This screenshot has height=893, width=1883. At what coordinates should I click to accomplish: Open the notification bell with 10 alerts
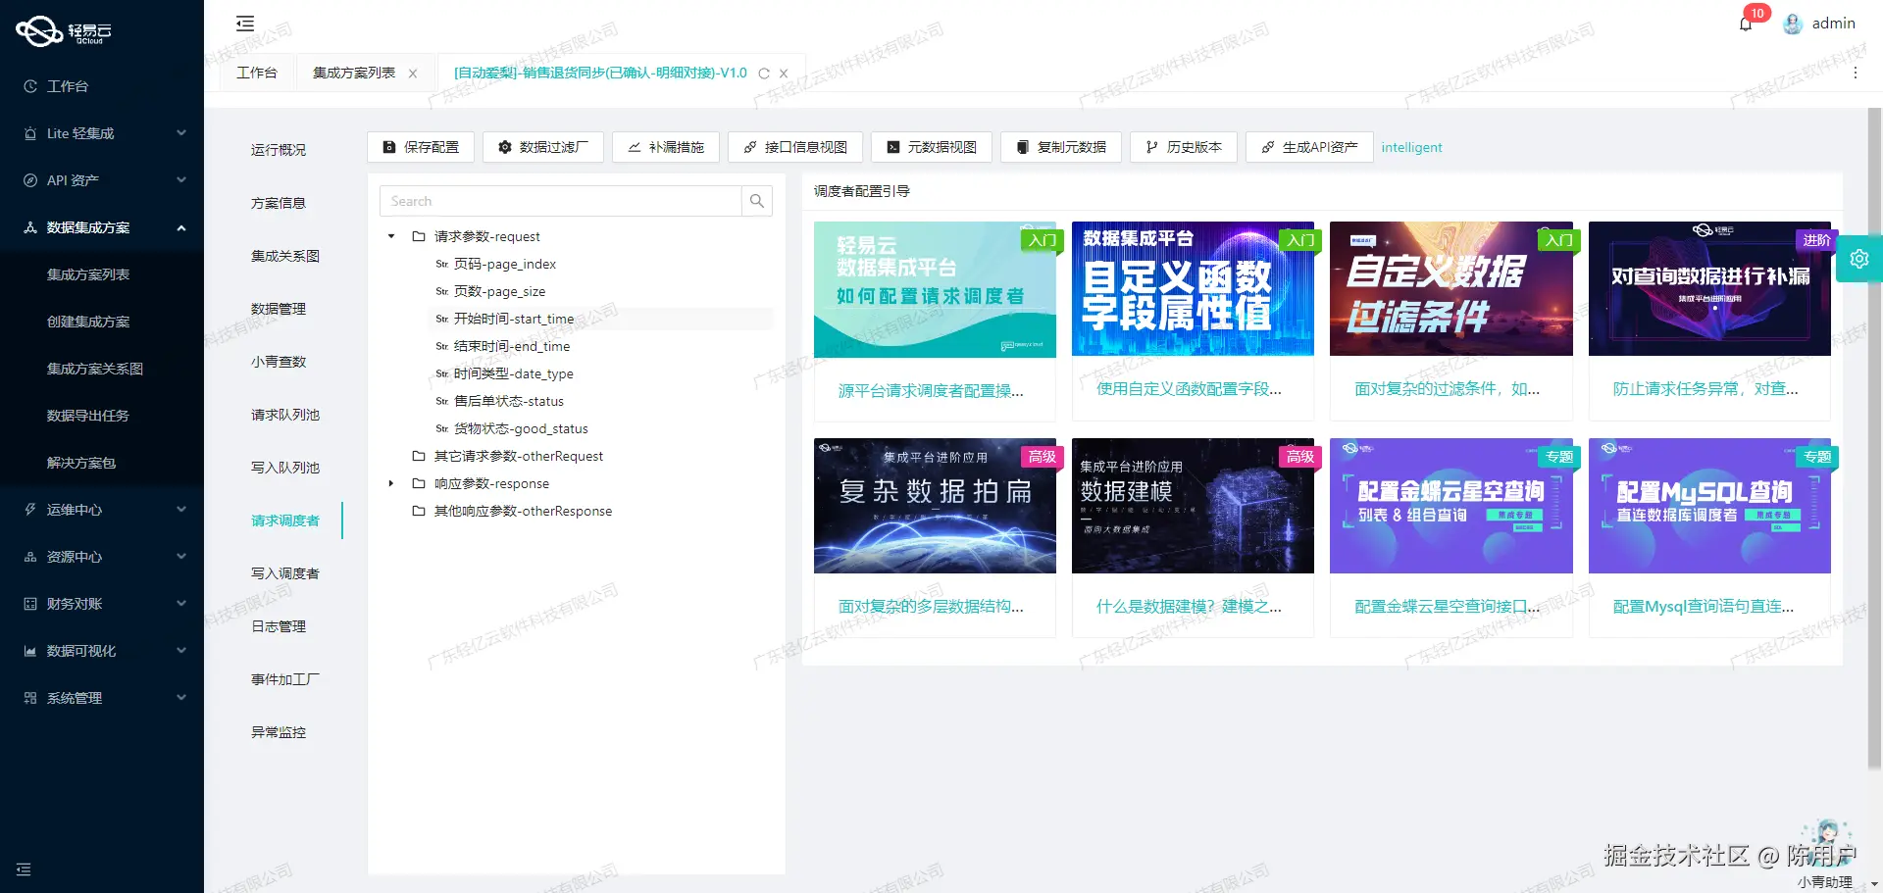[1746, 23]
